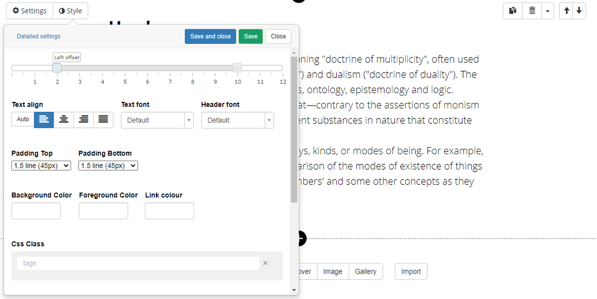The image size is (597, 299).
Task: Click the scrollbar up arrow in panel
Action: pos(294,53)
